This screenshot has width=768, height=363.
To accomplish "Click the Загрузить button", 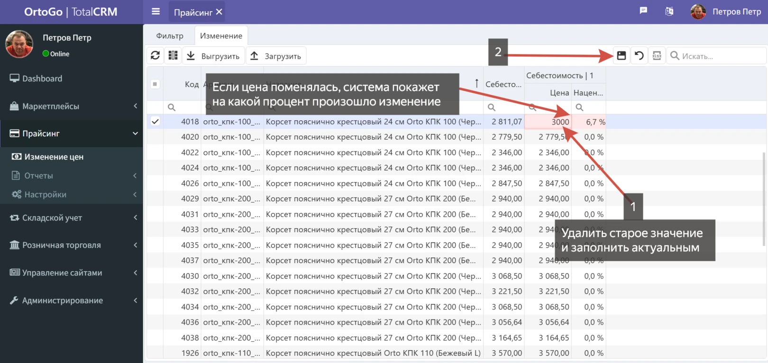I will point(276,56).
